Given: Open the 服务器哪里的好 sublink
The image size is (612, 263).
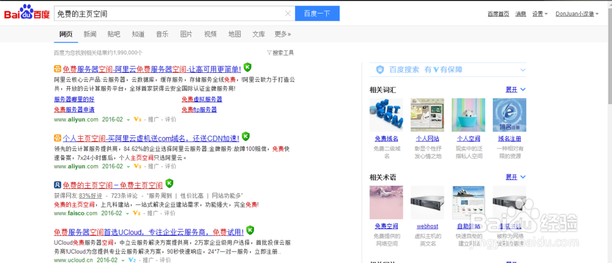Looking at the screenshot, I should pos(74,99).
